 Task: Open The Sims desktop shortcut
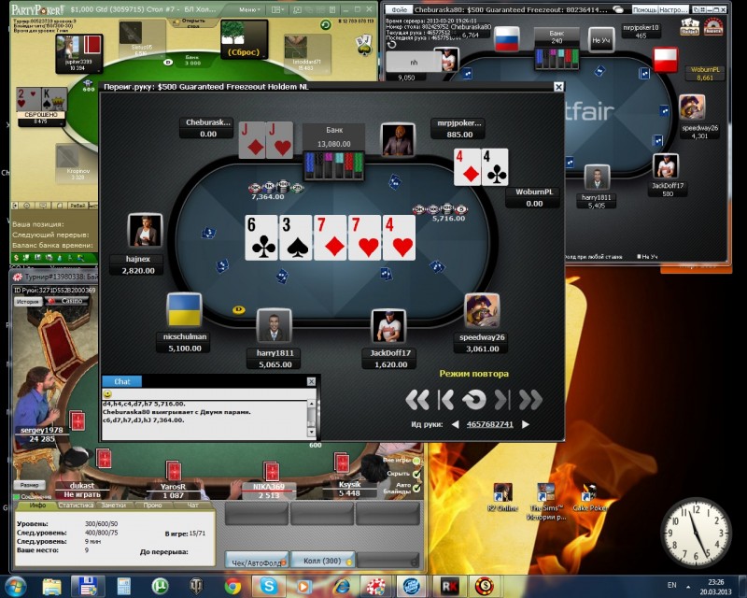click(546, 501)
